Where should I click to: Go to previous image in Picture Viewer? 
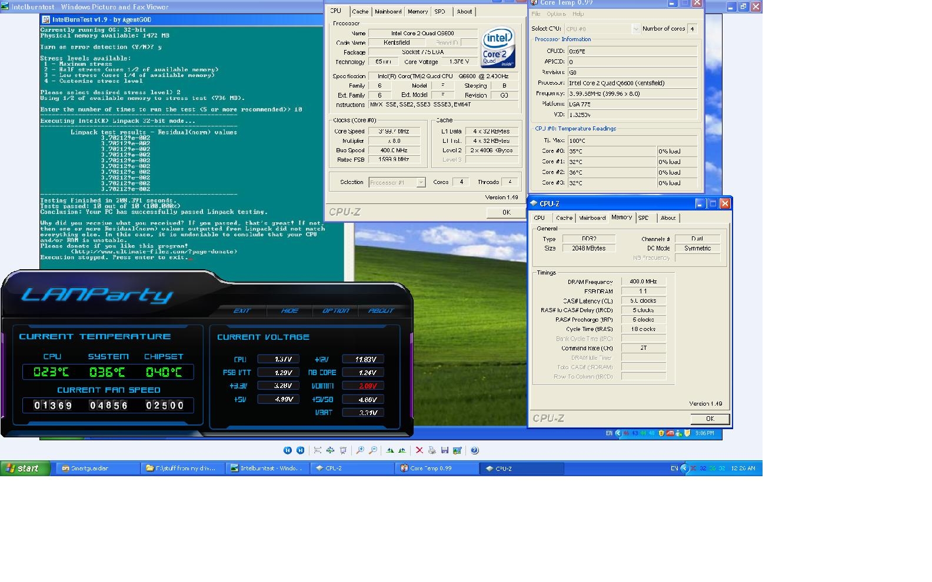288,450
